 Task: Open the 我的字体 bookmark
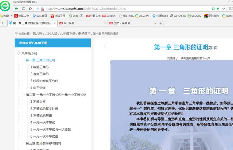127,16
